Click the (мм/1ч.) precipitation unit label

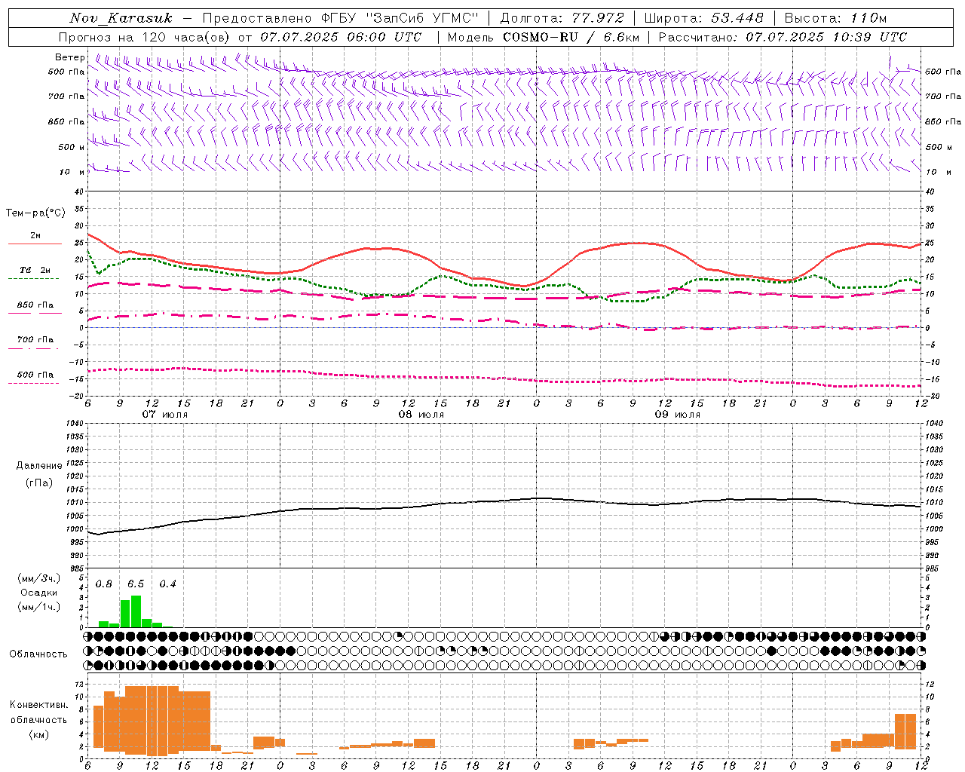click(x=38, y=607)
